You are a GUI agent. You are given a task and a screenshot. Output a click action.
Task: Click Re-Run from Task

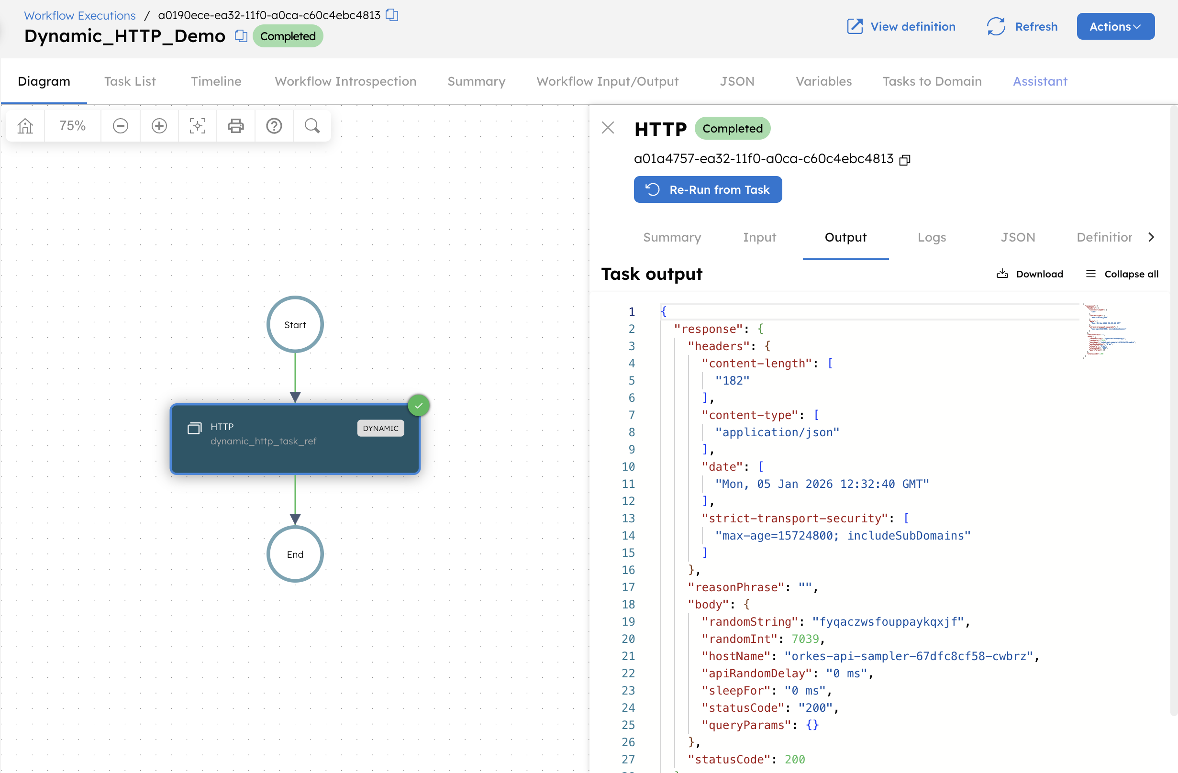click(x=707, y=189)
